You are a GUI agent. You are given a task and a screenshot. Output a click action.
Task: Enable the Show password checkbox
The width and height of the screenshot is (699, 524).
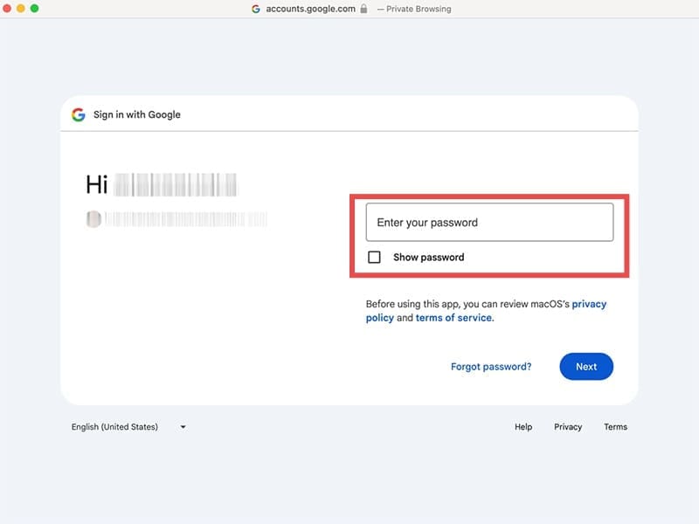(374, 257)
